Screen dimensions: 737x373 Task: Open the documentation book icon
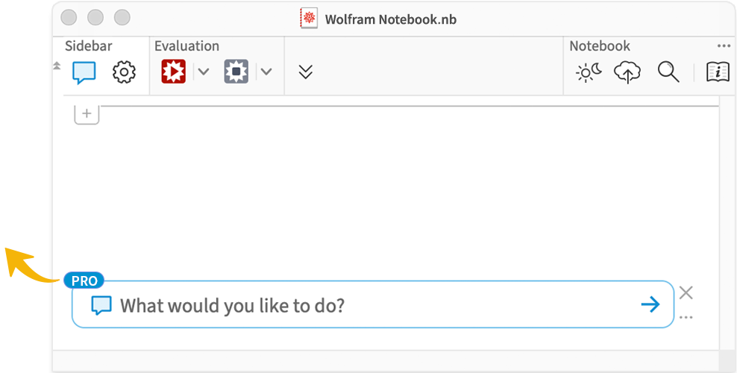point(718,72)
